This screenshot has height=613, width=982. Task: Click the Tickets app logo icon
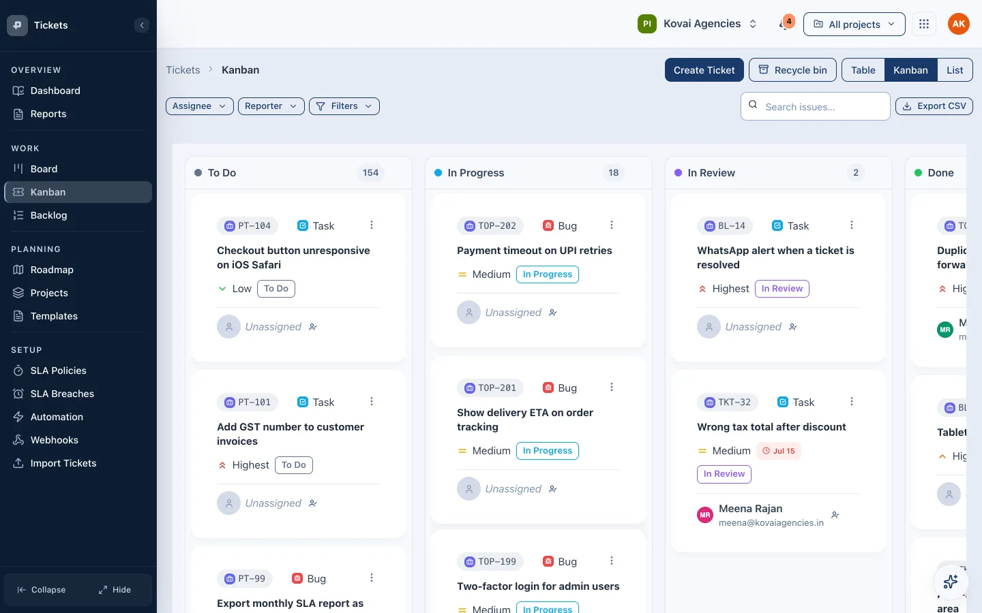[x=18, y=25]
